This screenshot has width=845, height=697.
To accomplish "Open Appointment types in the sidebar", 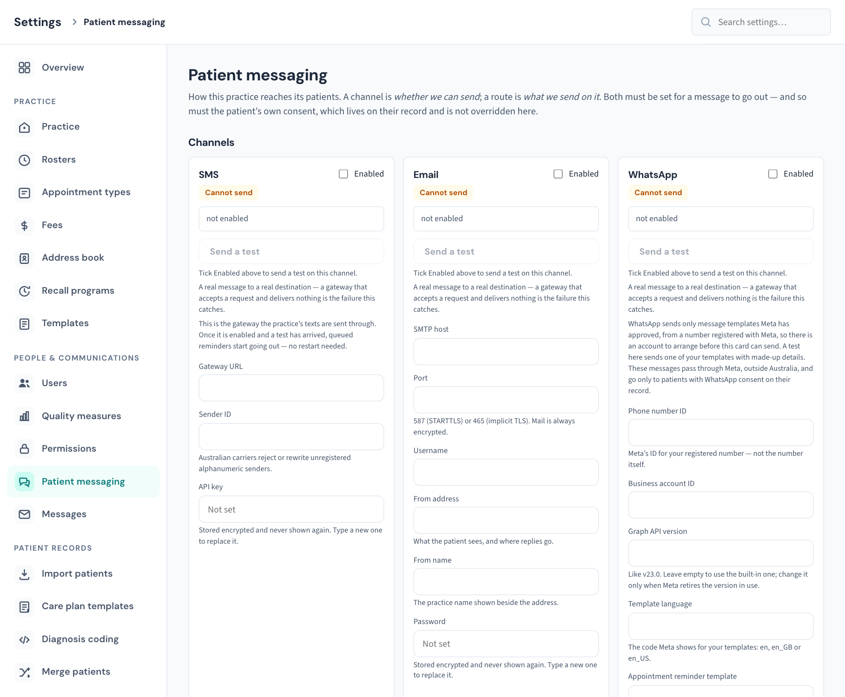I will click(x=83, y=192).
